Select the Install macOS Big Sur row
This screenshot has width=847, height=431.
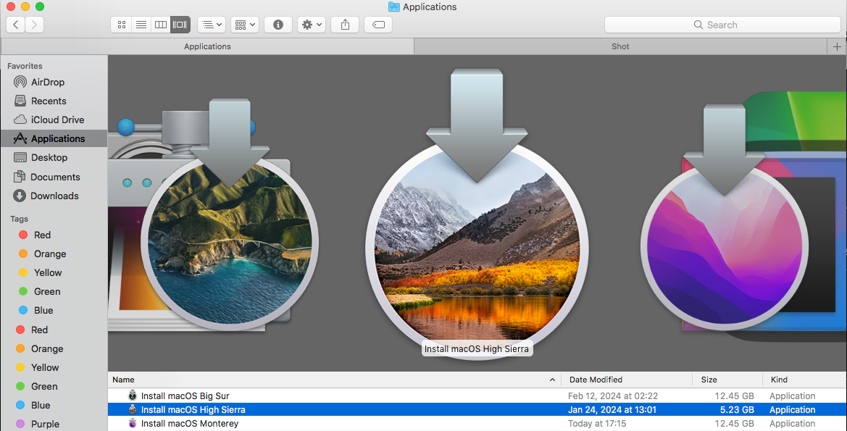(477, 396)
